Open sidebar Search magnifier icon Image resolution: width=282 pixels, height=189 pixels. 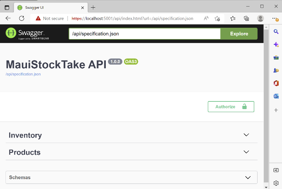[276, 32]
